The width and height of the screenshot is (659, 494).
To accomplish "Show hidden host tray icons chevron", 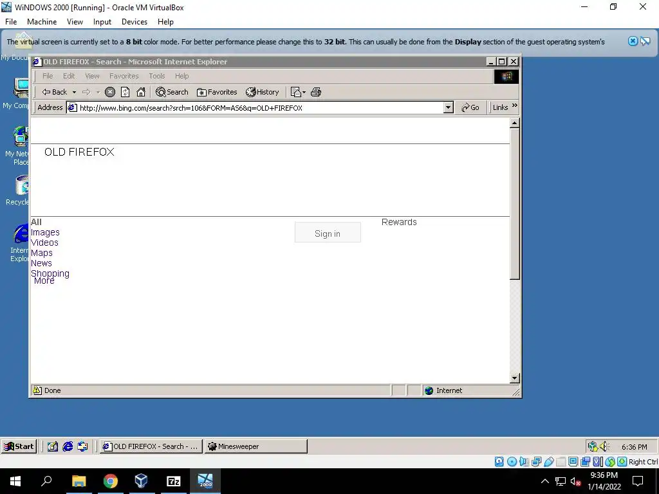I will pos(545,481).
